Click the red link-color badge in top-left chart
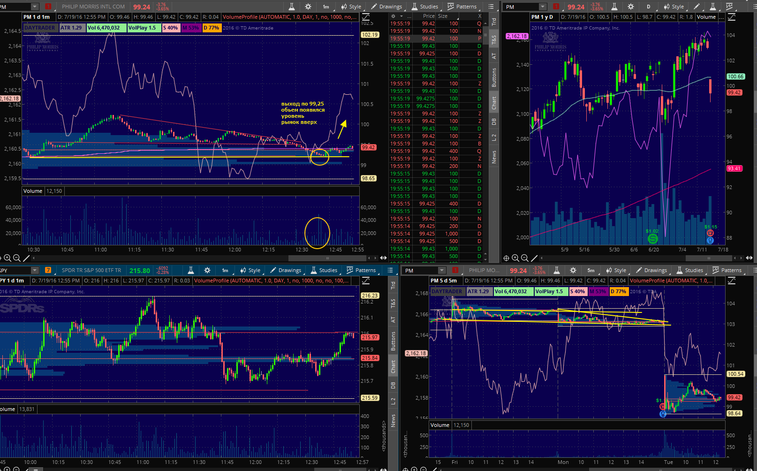The height and width of the screenshot is (471, 757). (48, 7)
